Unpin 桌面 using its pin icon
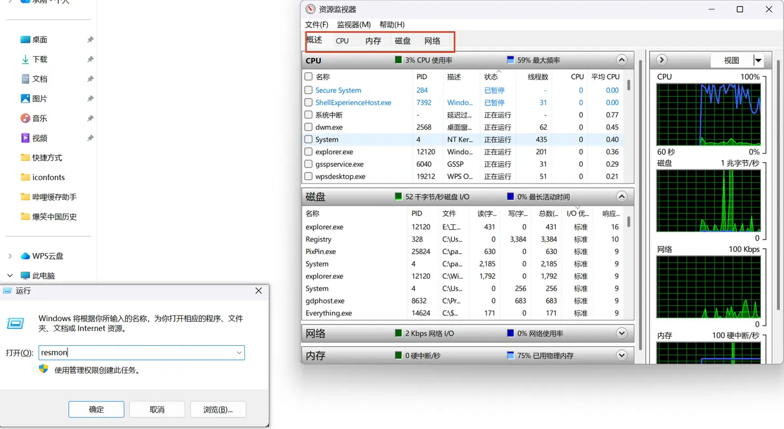784x429 pixels. tap(90, 39)
